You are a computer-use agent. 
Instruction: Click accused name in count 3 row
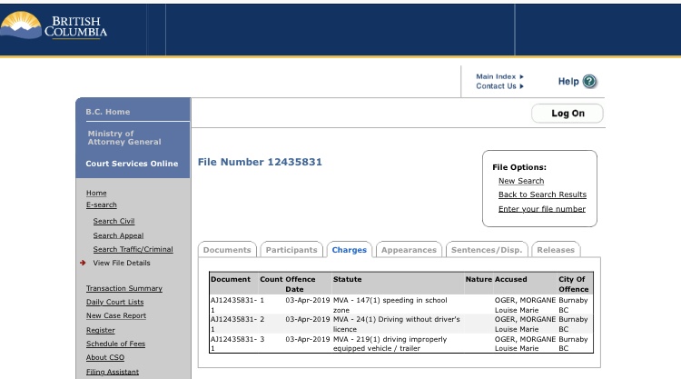click(x=525, y=344)
